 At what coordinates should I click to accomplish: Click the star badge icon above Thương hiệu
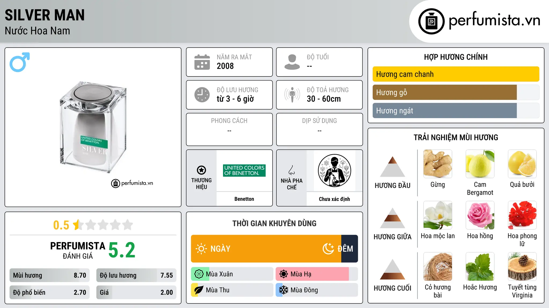pos(201,170)
